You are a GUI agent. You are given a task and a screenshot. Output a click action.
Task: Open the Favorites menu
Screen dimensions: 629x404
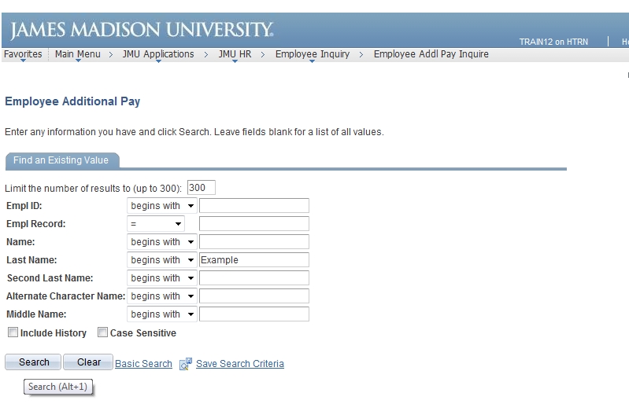pyautogui.click(x=23, y=54)
